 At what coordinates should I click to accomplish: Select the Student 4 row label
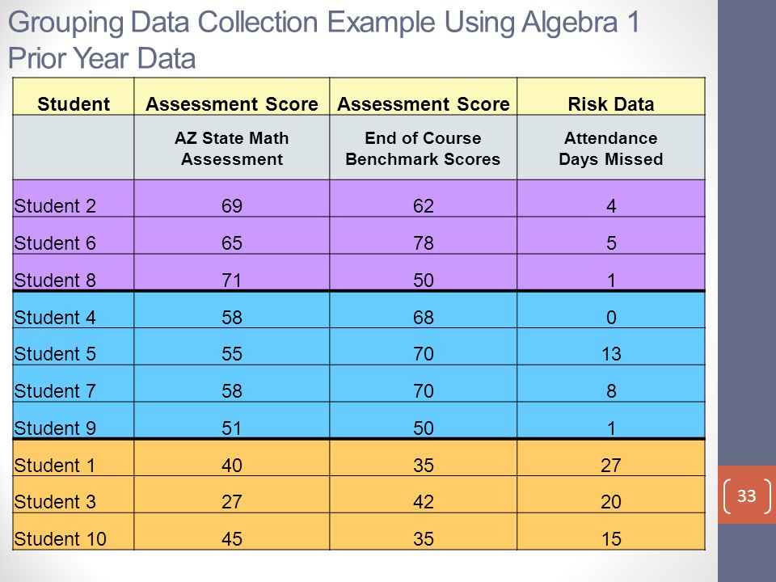click(55, 317)
